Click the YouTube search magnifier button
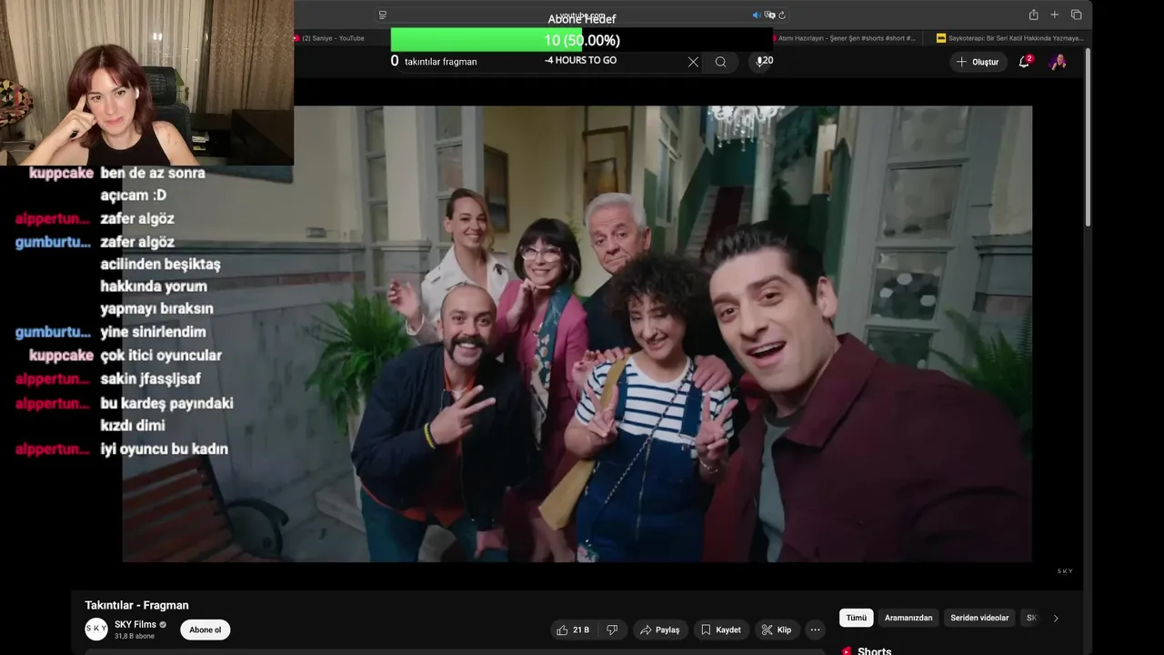The height and width of the screenshot is (655, 1164). pos(720,62)
